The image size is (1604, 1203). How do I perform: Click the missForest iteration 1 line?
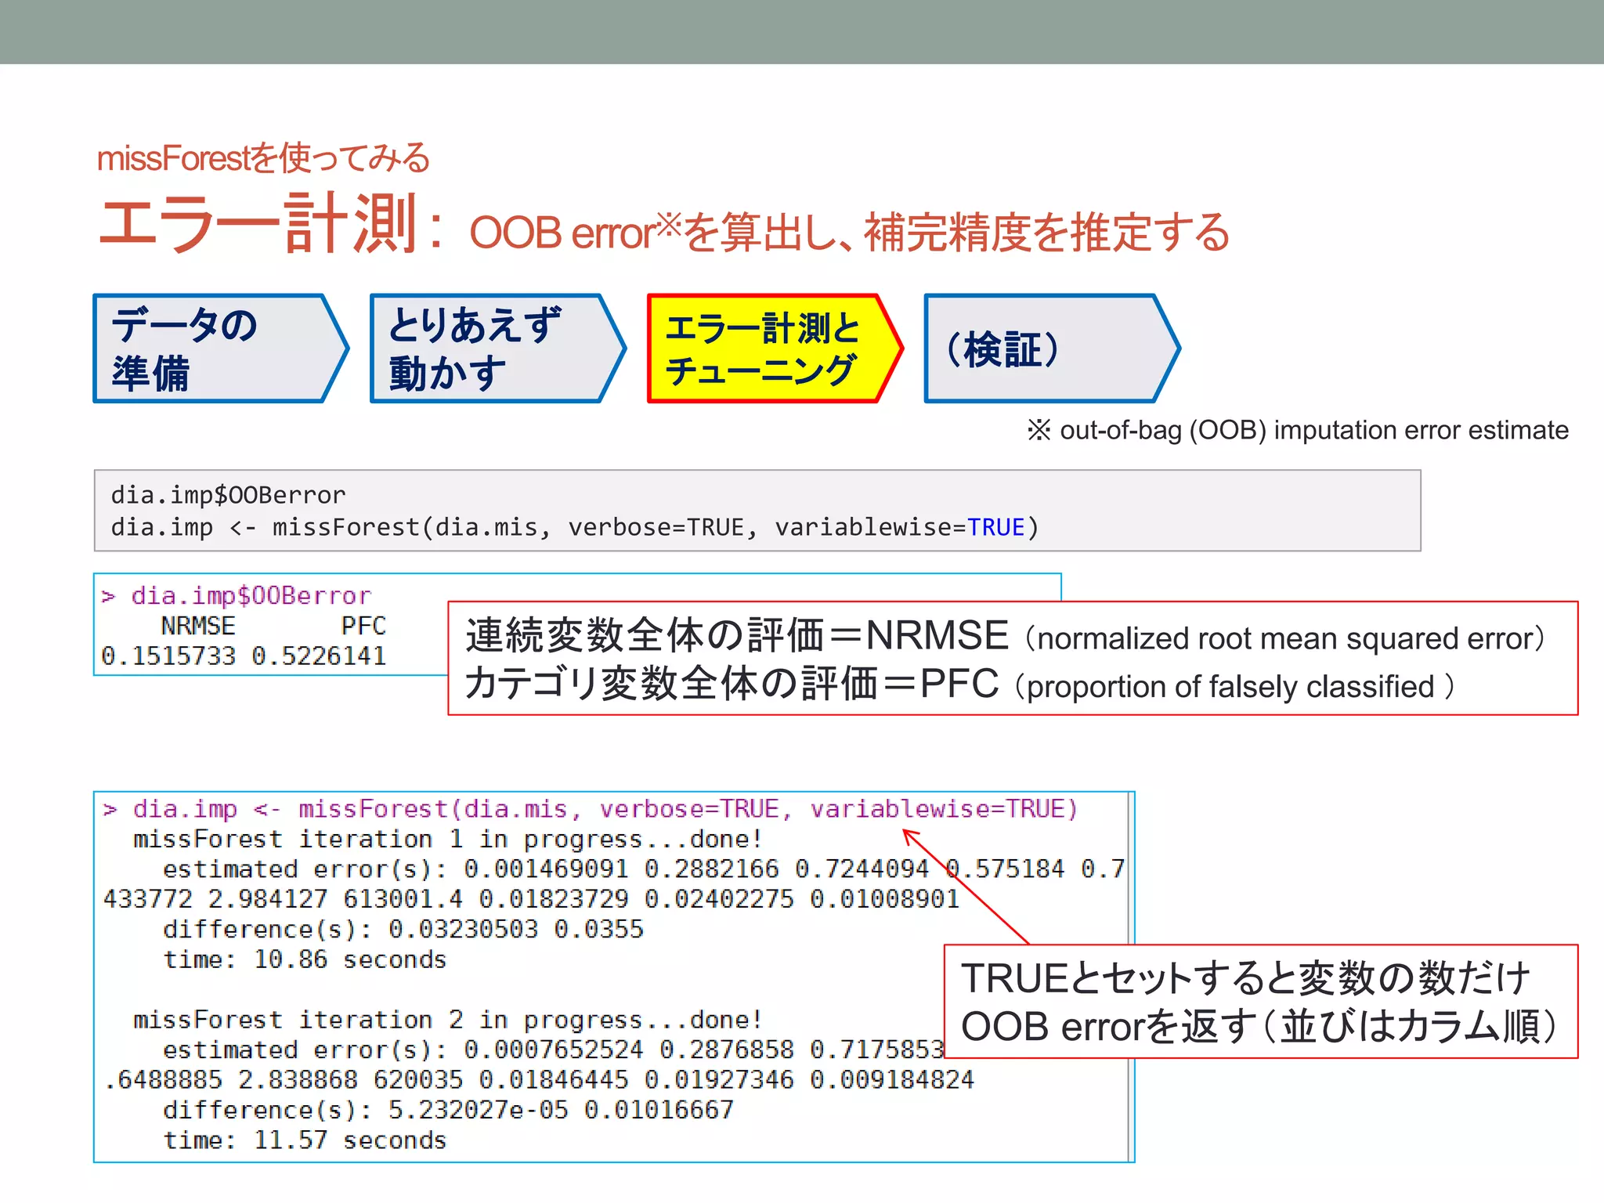[x=446, y=840]
